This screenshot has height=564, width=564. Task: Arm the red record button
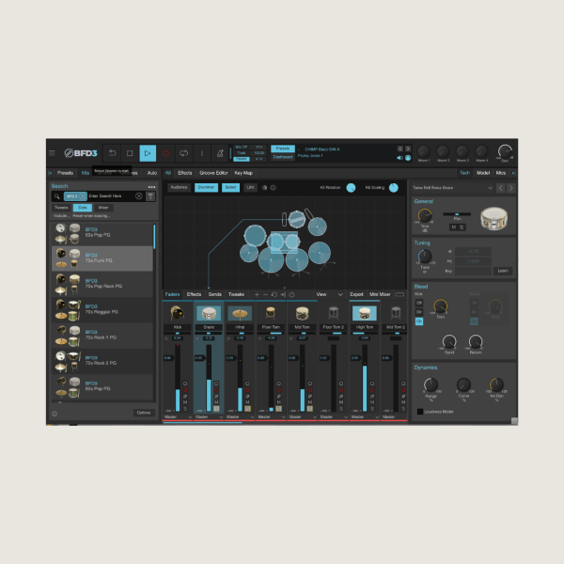pos(165,153)
